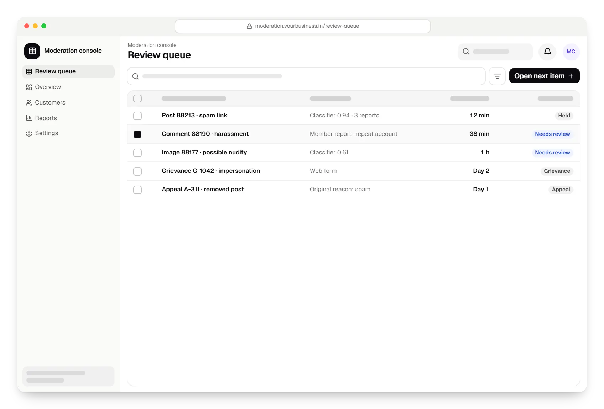Click the Moderation console breadcrumb text

[152, 45]
